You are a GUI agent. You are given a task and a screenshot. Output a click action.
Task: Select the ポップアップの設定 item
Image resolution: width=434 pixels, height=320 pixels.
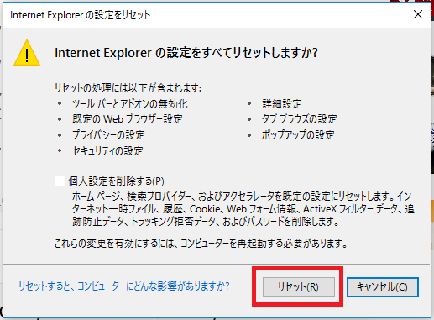point(298,135)
